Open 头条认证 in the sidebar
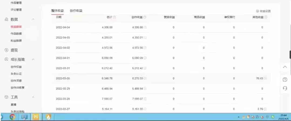 [x=16, y=74]
